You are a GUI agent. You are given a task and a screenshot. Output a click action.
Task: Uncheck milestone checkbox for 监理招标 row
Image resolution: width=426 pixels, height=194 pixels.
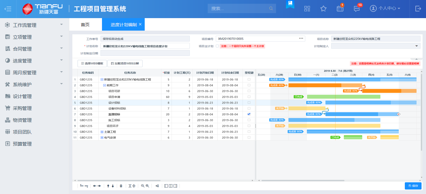click(249, 114)
